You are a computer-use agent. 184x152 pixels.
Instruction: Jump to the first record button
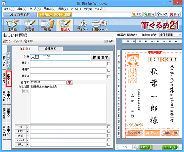136,147
